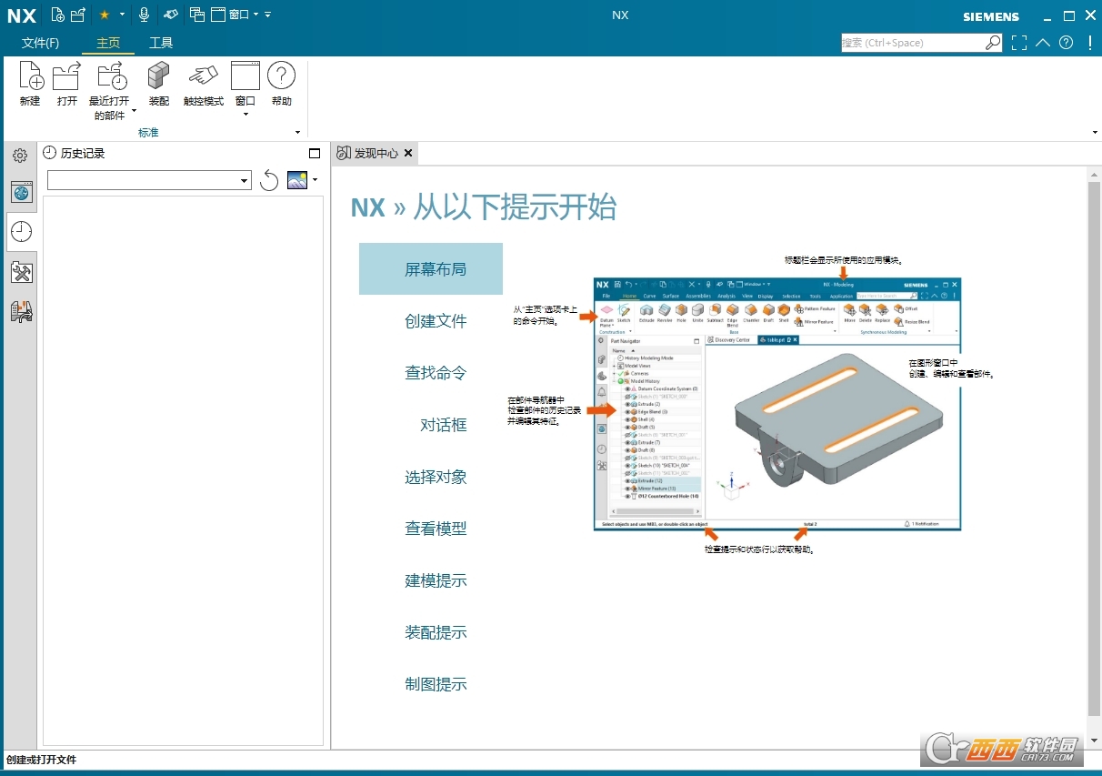This screenshot has width=1102, height=776.
Task: Open the 建模提示 tip
Action: coord(436,580)
